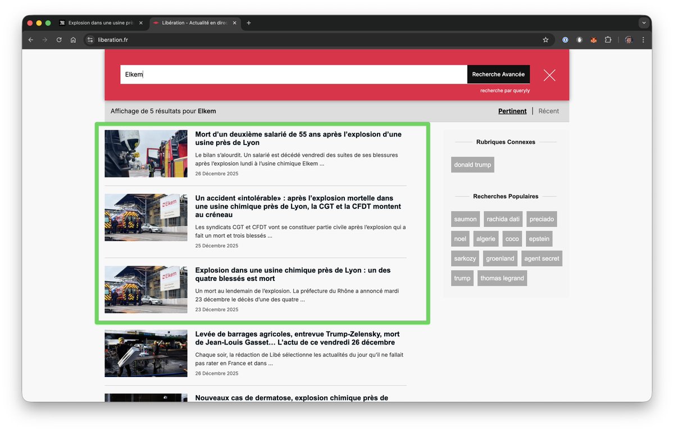Viewport: 674px width, 431px height.
Task: Switch to the 'Explosion dans une usine' tab
Action: coord(101,23)
